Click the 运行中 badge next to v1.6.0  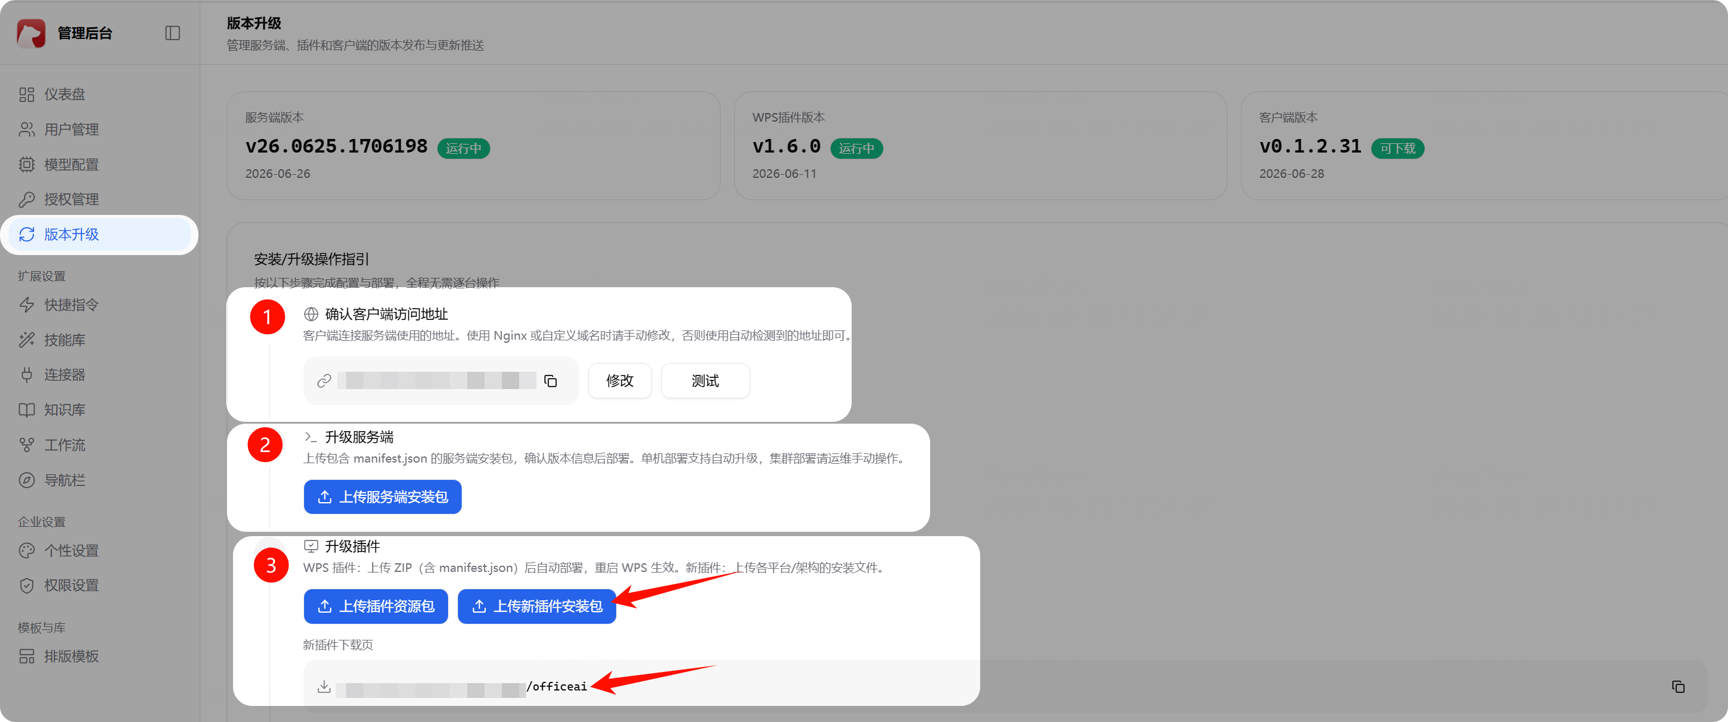point(857,148)
